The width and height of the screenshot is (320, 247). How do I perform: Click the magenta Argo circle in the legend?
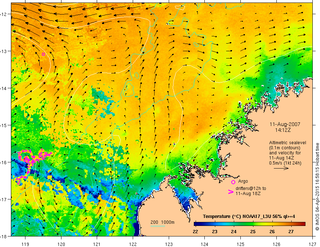coord(233,182)
